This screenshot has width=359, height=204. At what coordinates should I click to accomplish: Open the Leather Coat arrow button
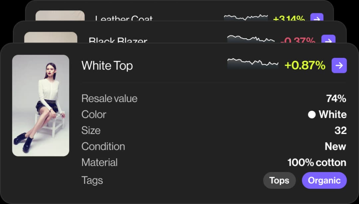pyautogui.click(x=317, y=17)
